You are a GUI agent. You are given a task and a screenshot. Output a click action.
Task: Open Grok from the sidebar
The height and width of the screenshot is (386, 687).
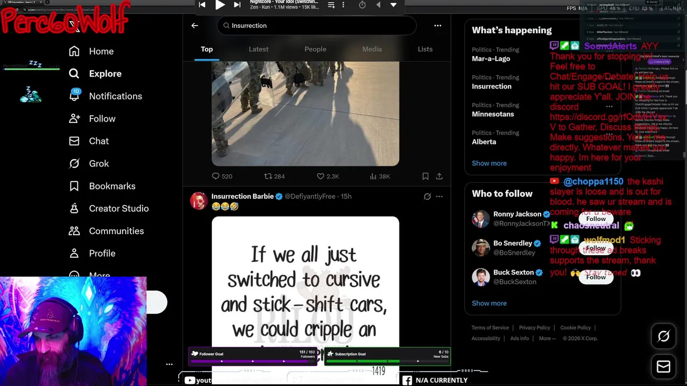point(89,164)
